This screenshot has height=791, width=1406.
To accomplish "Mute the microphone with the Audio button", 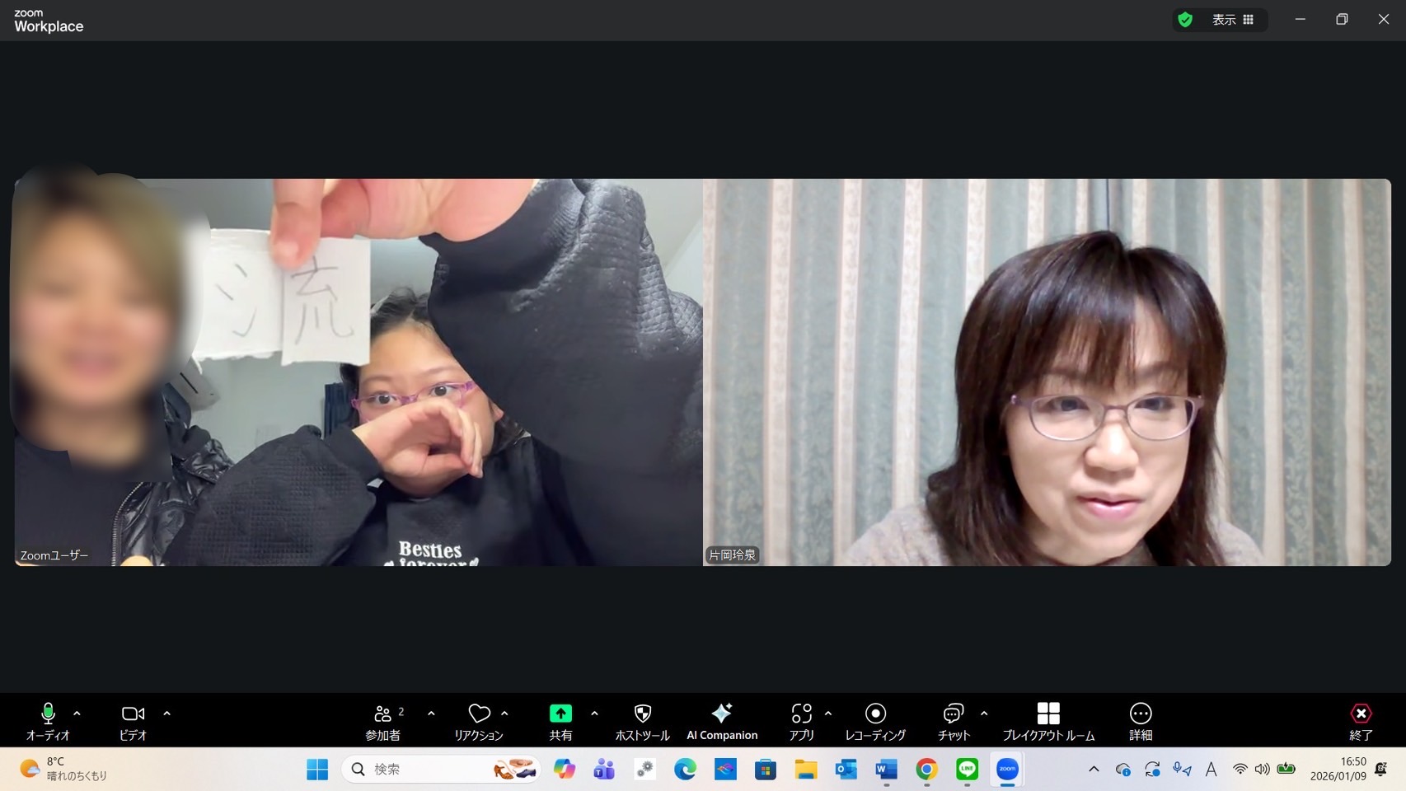I will pos(48,720).
